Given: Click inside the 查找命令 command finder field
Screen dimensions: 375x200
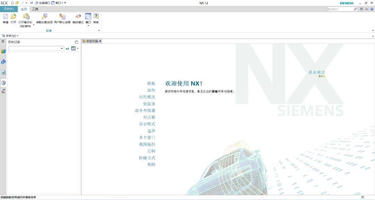Looking at the screenshot, I should click(x=340, y=9).
